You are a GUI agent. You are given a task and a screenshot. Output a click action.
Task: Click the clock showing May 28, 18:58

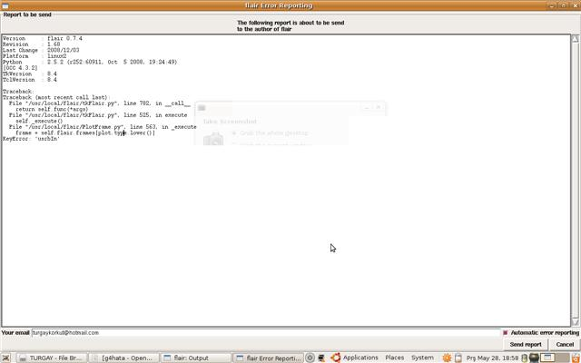[492, 358]
